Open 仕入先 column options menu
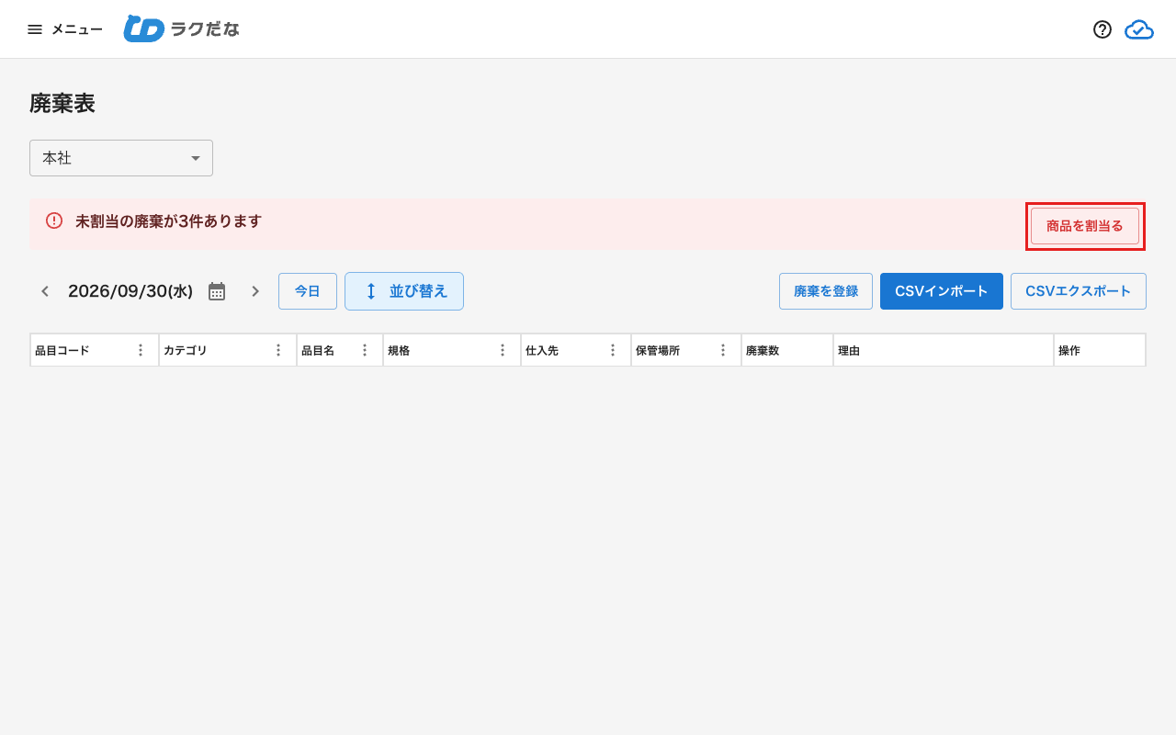 click(x=613, y=350)
